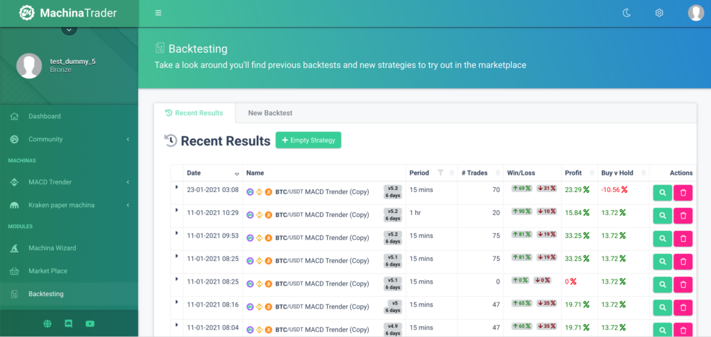Go to Market Place in the sidebar
Image resolution: width=711 pixels, height=337 pixels.
point(48,271)
